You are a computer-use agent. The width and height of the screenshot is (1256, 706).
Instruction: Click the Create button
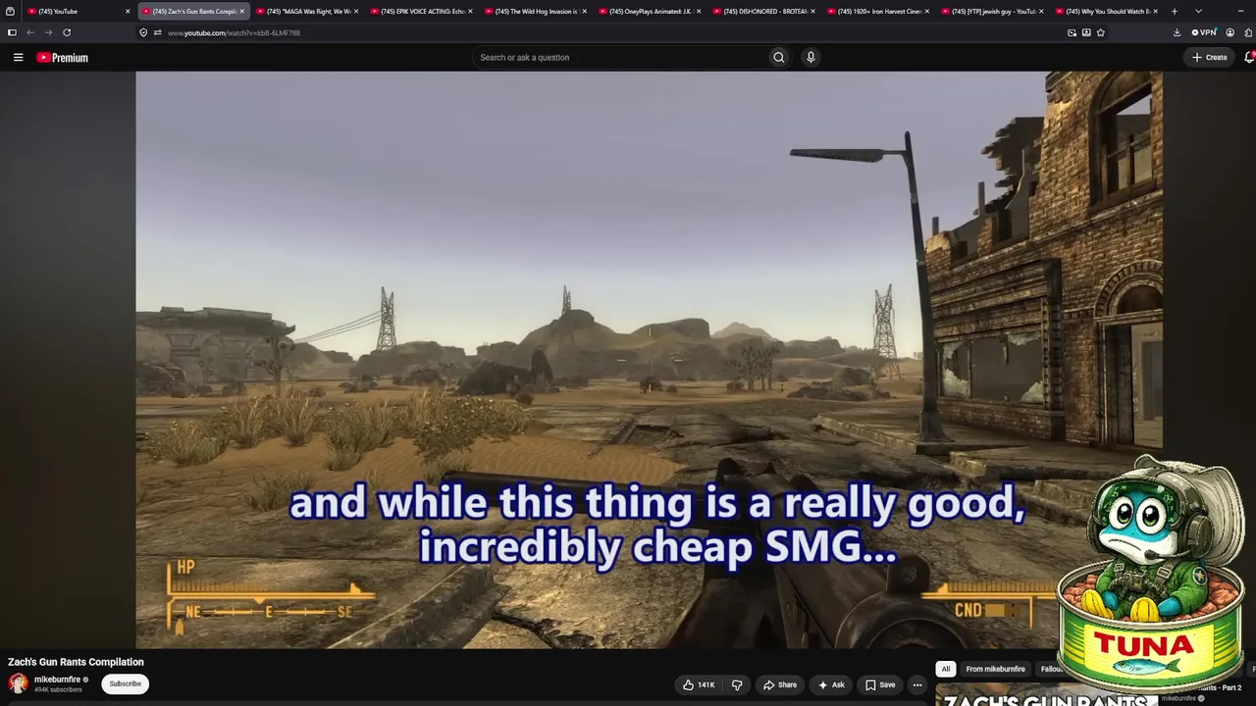pyautogui.click(x=1210, y=58)
